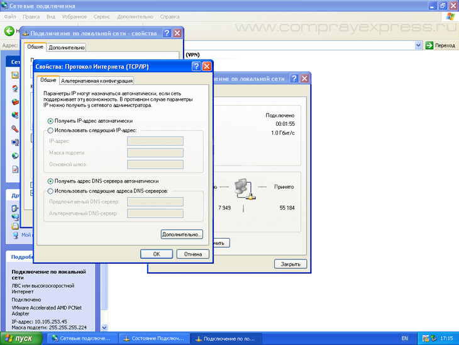Select Использовать следующие адреса DNS-серверов option

50,190
